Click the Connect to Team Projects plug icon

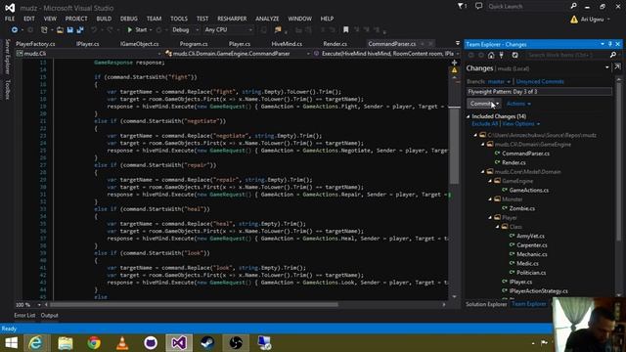click(x=502, y=55)
